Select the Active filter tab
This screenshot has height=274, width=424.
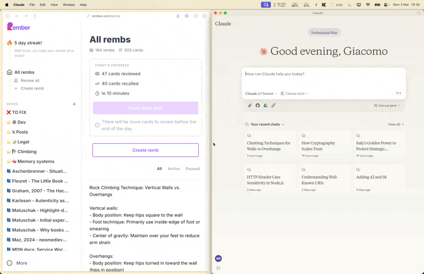coord(174,169)
